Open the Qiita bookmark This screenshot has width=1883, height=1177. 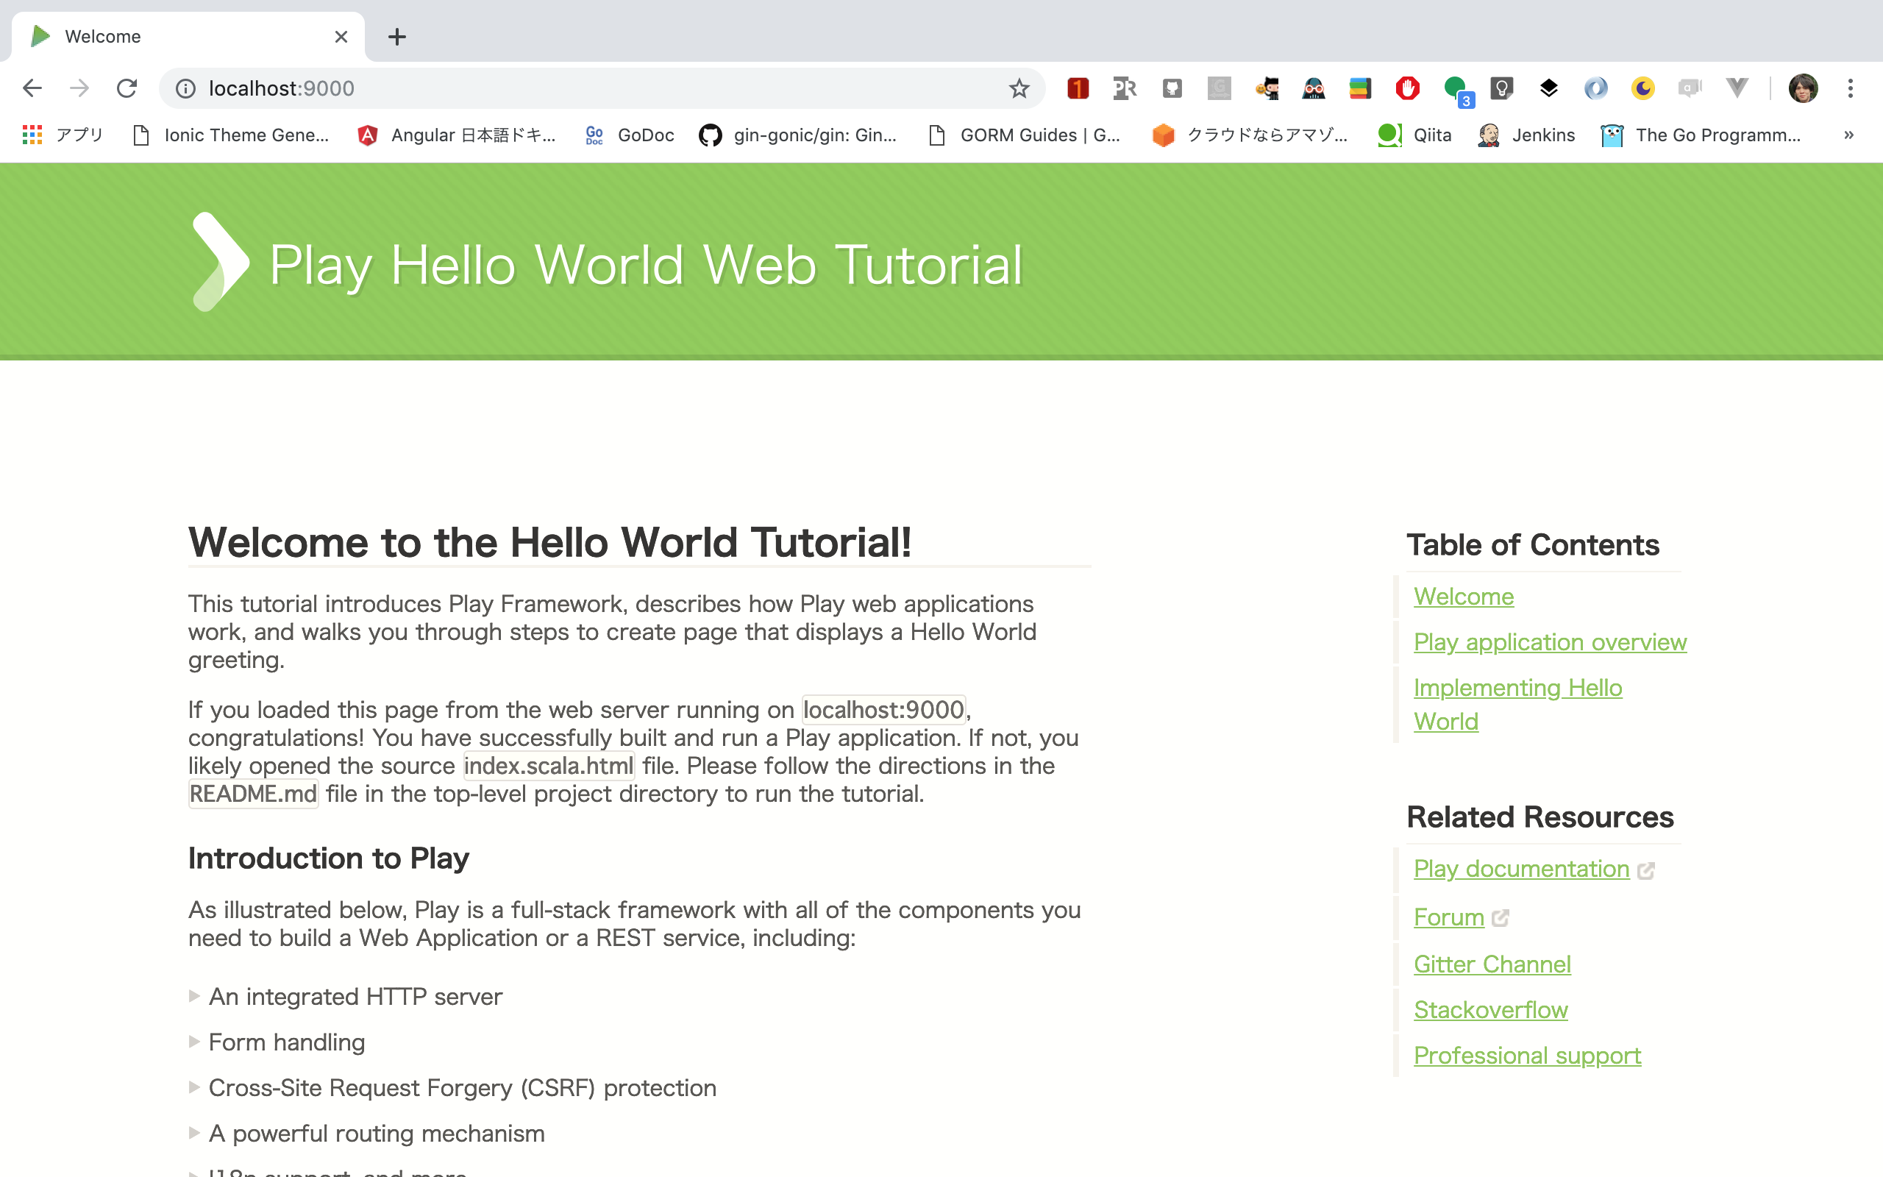[1414, 135]
